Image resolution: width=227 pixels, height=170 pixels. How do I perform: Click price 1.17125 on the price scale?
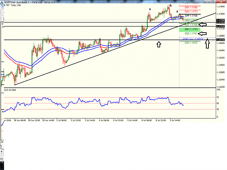(x=221, y=29)
